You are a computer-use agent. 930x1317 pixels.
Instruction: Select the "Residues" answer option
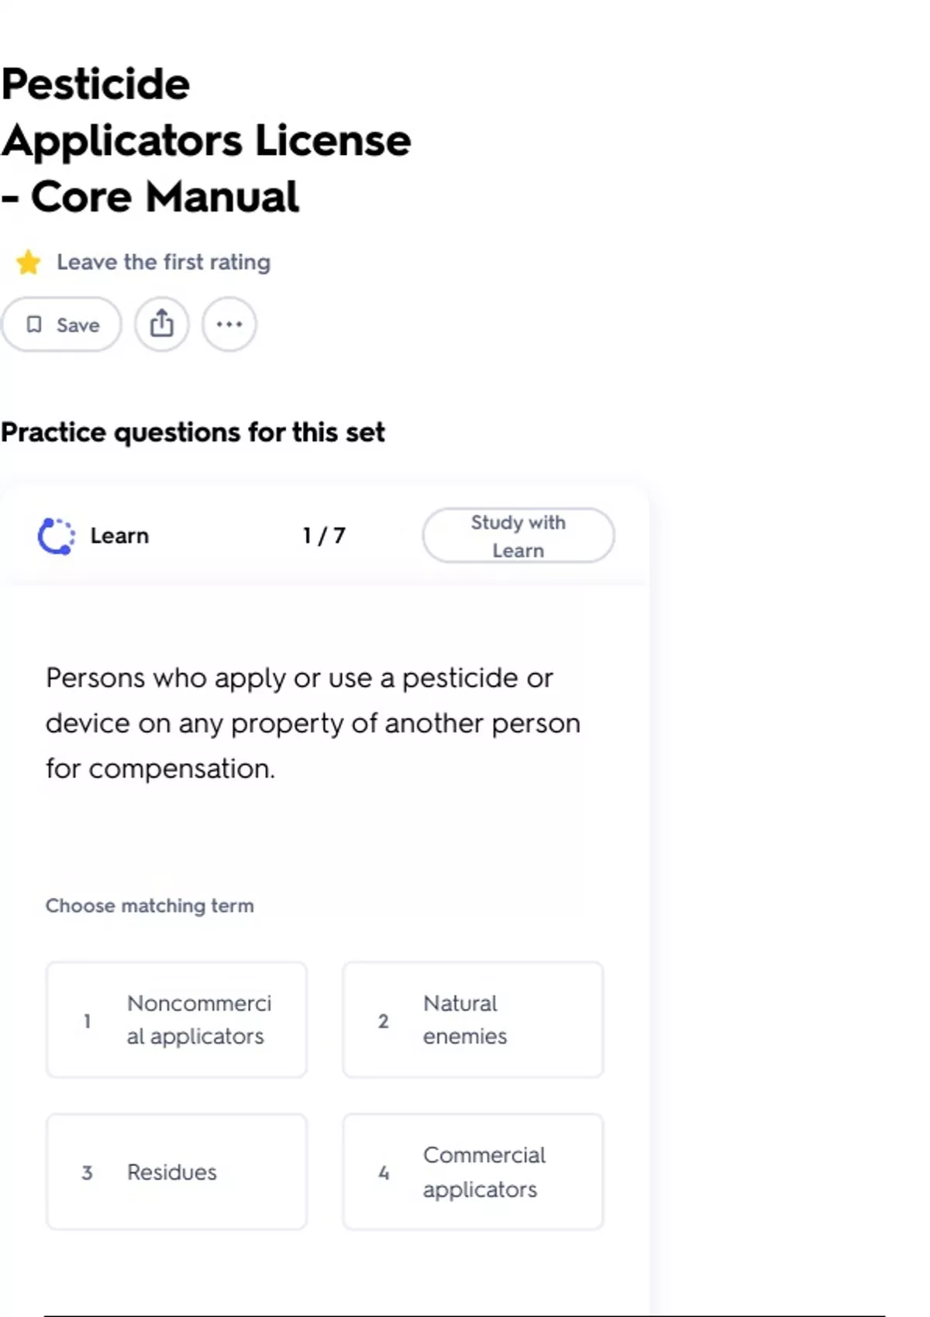[177, 1171]
